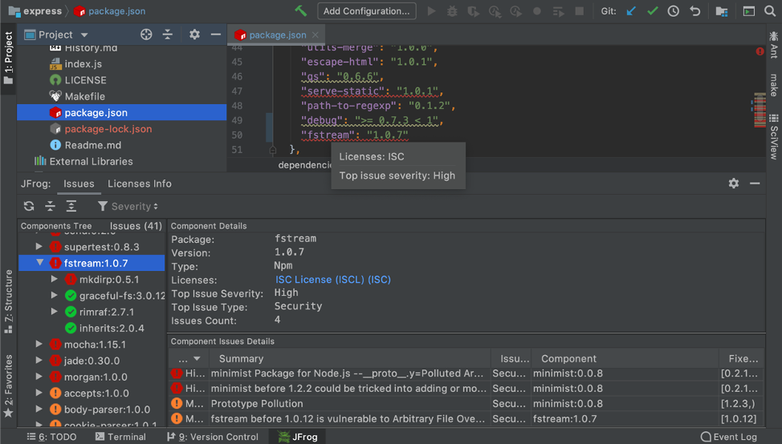Toggle the 1: Project side tab
The width and height of the screenshot is (782, 444).
(x=9, y=57)
